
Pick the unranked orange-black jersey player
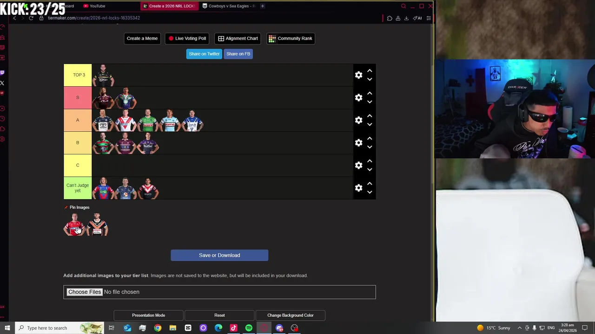97,224
